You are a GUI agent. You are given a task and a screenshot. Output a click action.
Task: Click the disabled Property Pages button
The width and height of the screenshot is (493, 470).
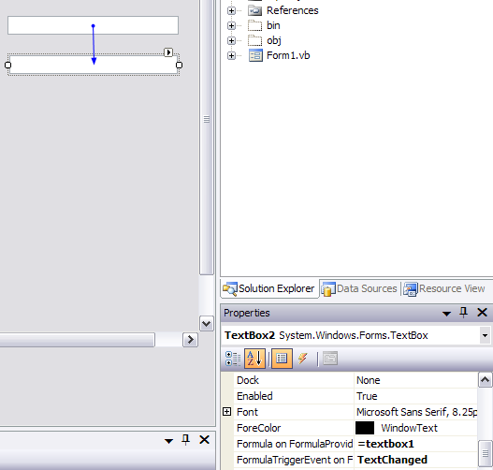click(x=330, y=359)
